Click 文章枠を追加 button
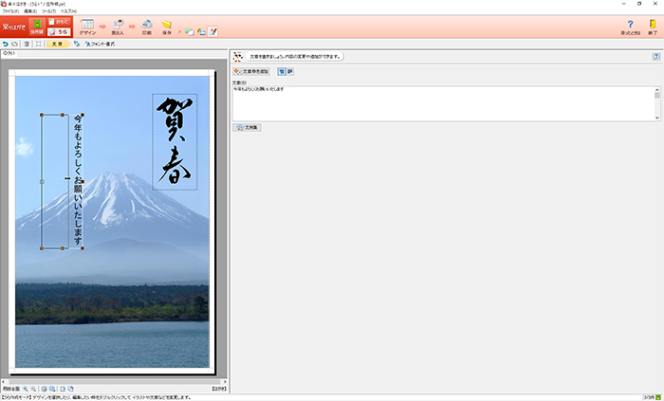This screenshot has width=664, height=401. (251, 71)
